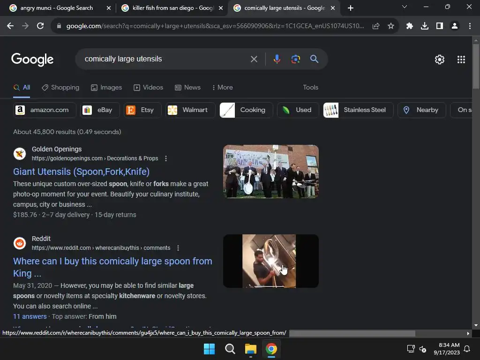Switch to News results
480x360 pixels.
coord(187,88)
